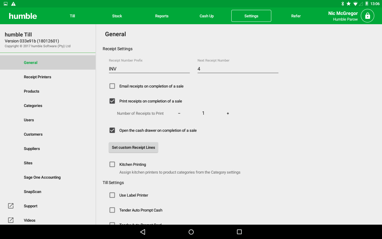This screenshot has height=239, width=382.
Task: Open the Stock tab
Action: pyautogui.click(x=117, y=16)
